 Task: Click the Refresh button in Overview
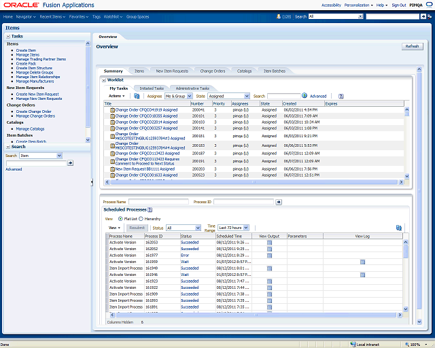coord(412,46)
